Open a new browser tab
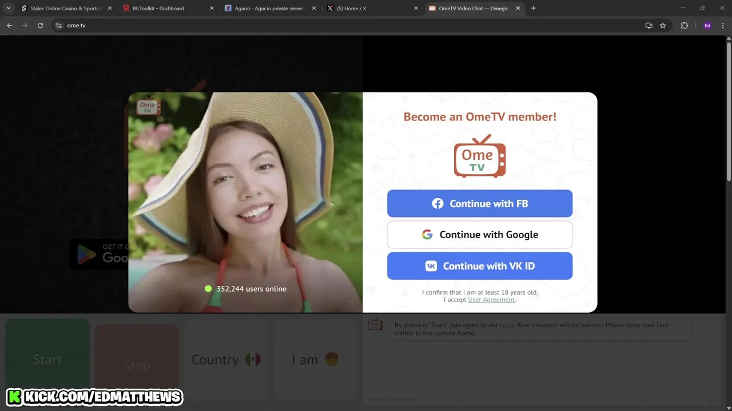The image size is (732, 411). [534, 9]
